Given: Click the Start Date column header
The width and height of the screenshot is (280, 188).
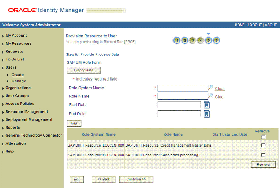Looking at the screenshot, I should [x=221, y=134].
